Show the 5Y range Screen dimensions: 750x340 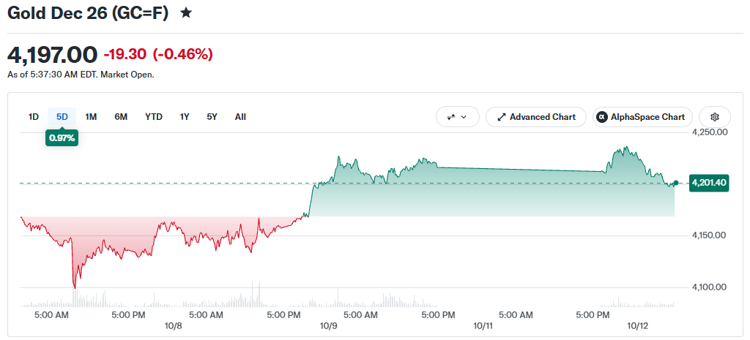click(x=212, y=117)
